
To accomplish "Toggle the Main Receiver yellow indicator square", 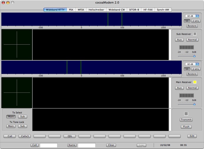I will coord(195,82).
